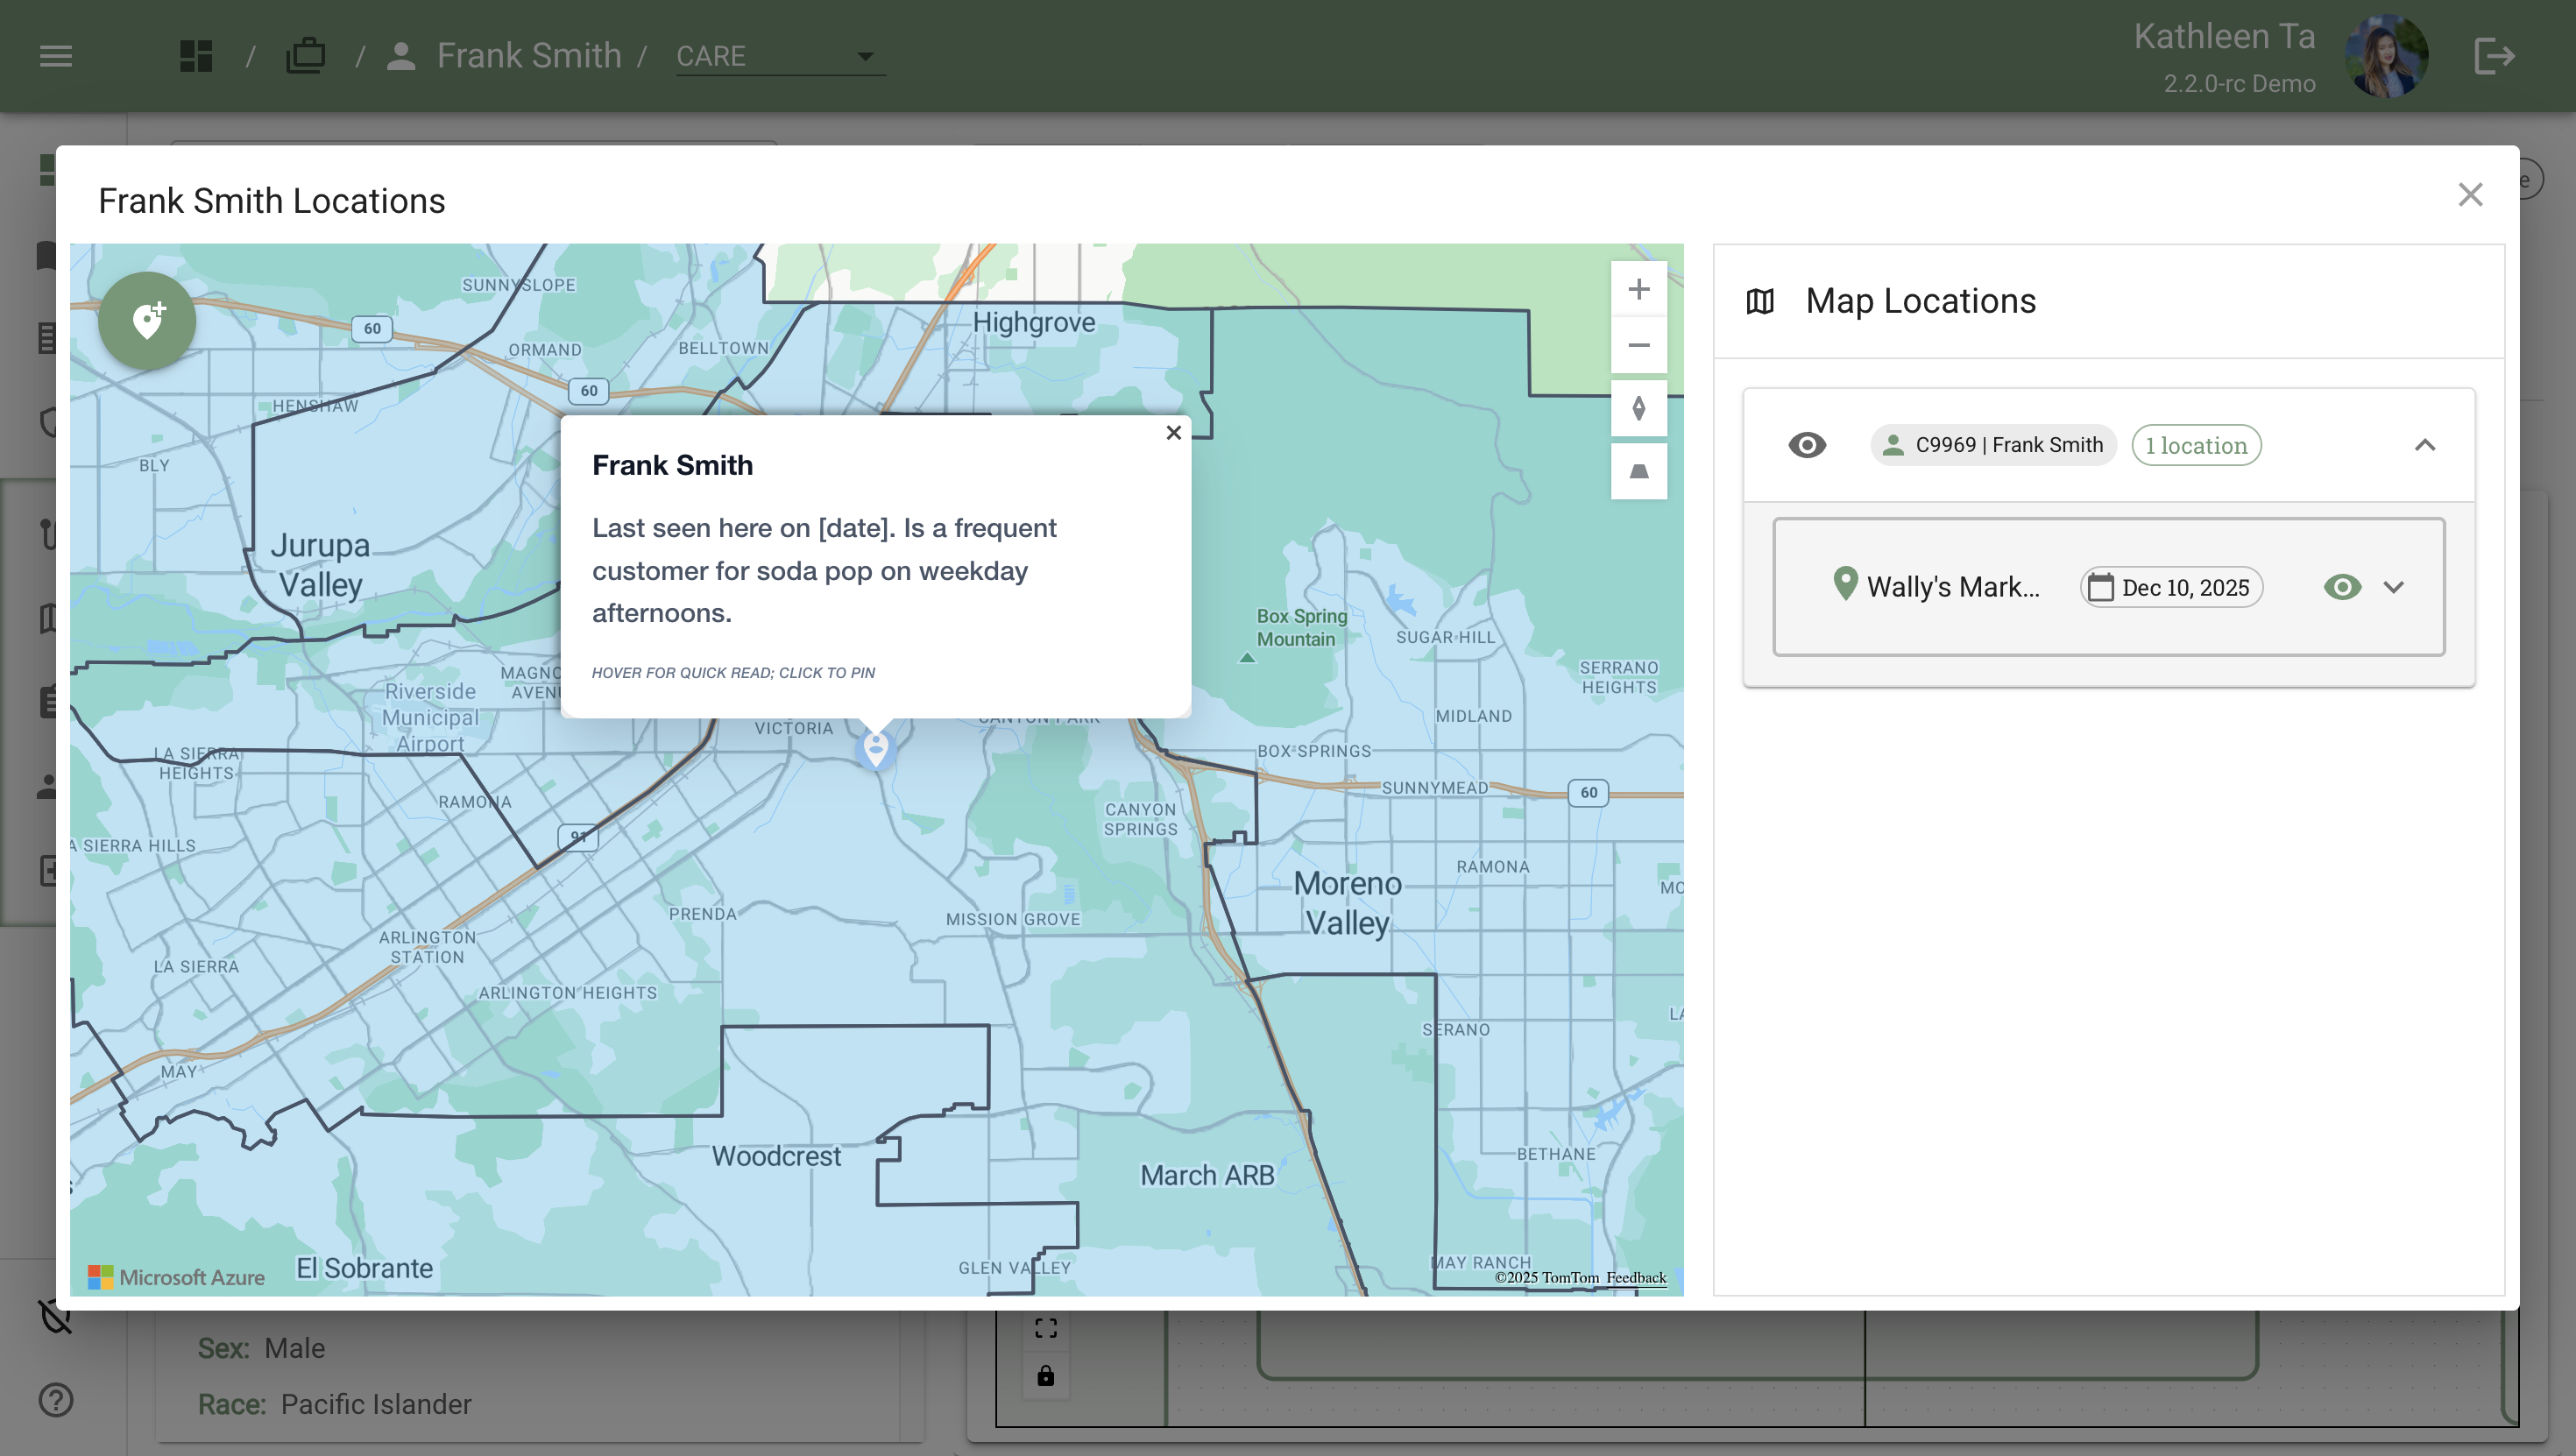Close the Frank Smith Locations dialog

tap(2470, 195)
